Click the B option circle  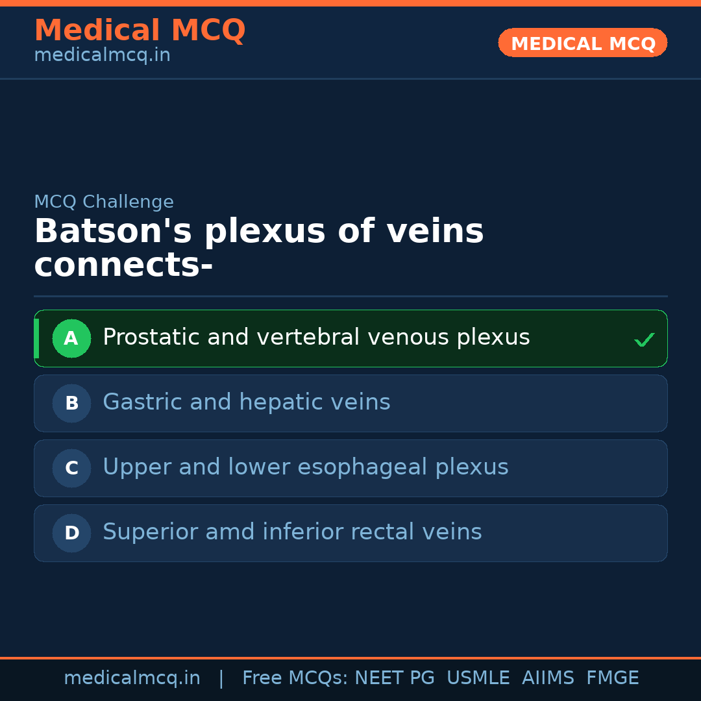[71, 403]
